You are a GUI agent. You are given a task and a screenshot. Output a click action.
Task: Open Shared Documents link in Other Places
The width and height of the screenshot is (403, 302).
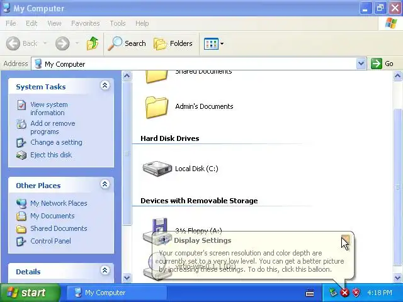tap(59, 228)
